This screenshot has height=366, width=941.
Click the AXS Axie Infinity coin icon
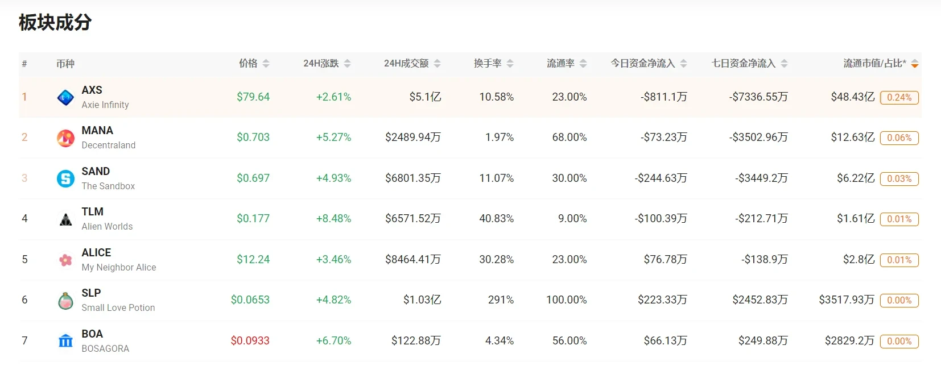coord(65,97)
